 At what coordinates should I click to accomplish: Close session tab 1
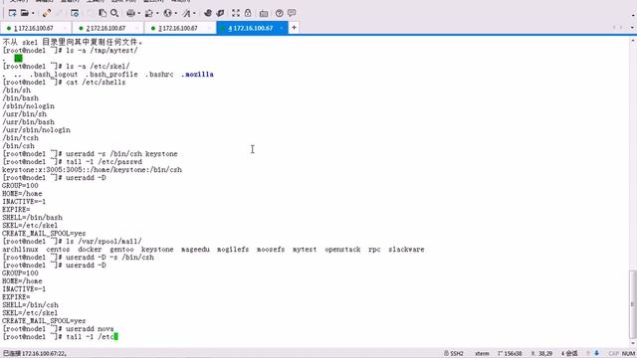point(65,28)
